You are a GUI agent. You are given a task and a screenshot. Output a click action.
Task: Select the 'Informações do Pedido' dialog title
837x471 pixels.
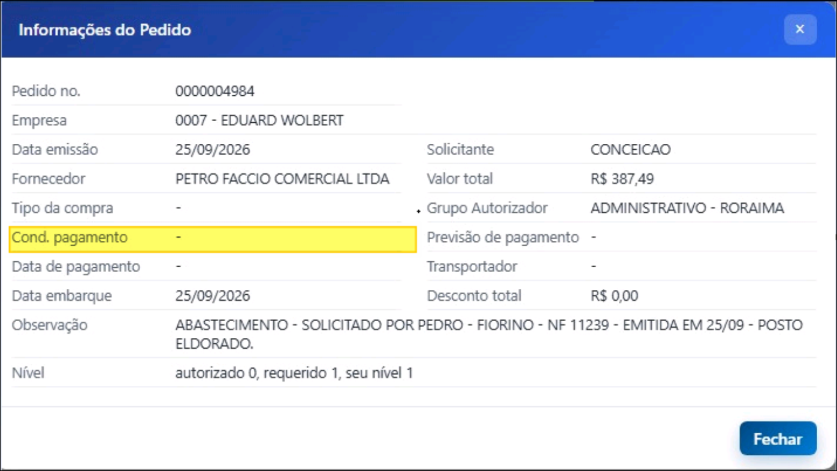point(105,30)
